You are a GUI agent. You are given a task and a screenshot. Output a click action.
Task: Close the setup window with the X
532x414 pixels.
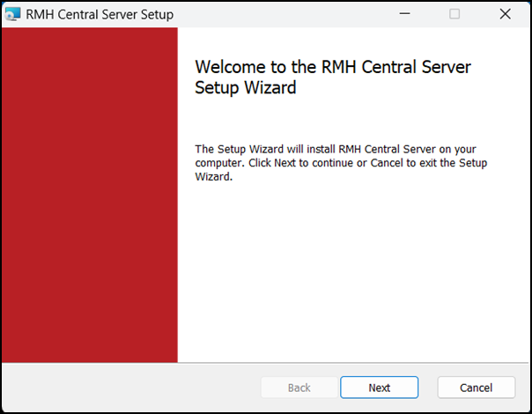point(505,14)
